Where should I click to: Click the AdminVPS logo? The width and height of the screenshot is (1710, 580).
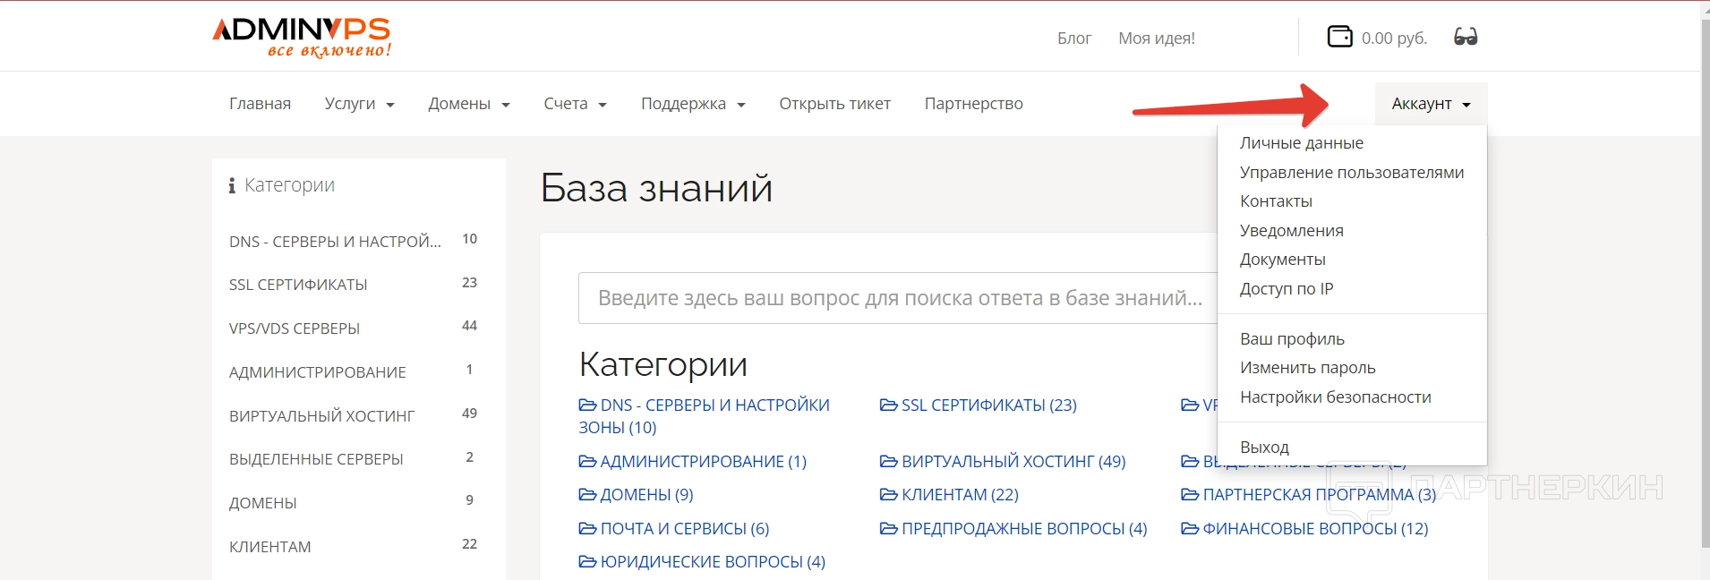[x=302, y=37]
